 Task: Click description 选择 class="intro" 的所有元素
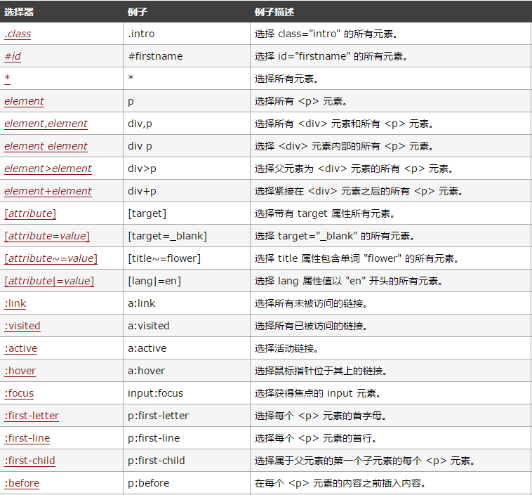(x=326, y=34)
